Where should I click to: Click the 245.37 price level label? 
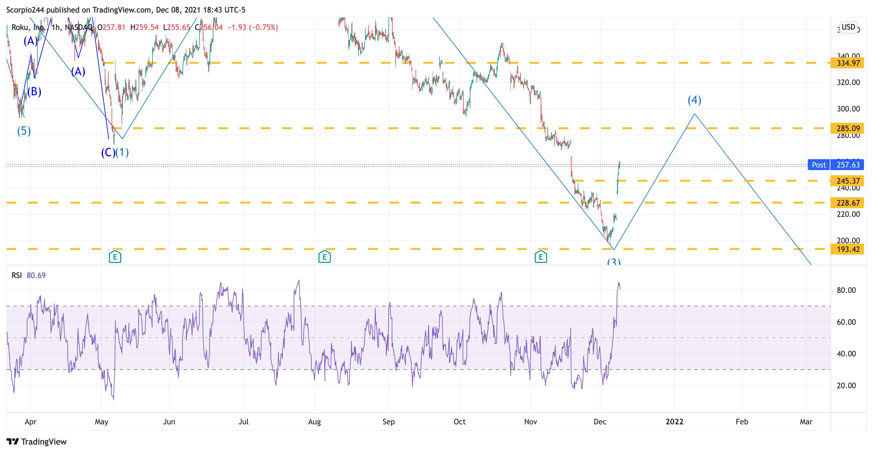tap(848, 181)
